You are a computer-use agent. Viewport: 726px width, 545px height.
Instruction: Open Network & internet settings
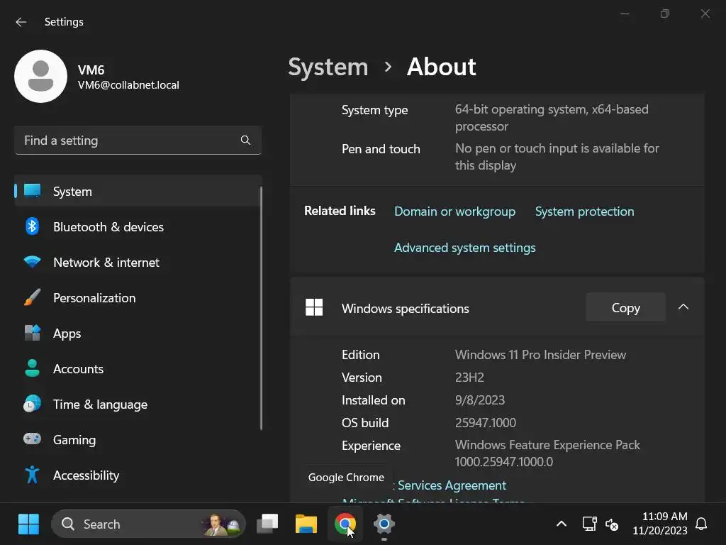click(138, 263)
